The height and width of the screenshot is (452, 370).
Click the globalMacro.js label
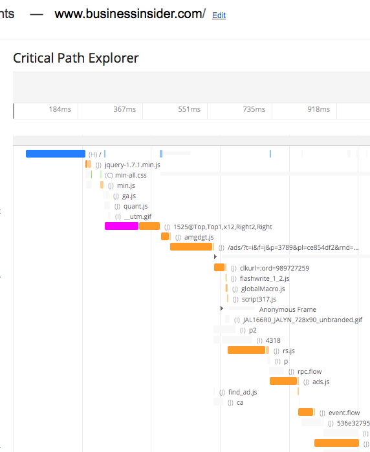tap(263, 289)
